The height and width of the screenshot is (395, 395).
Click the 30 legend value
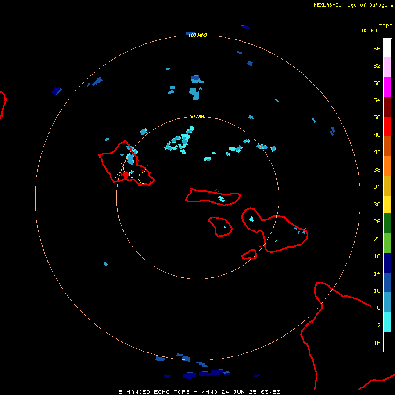377,204
